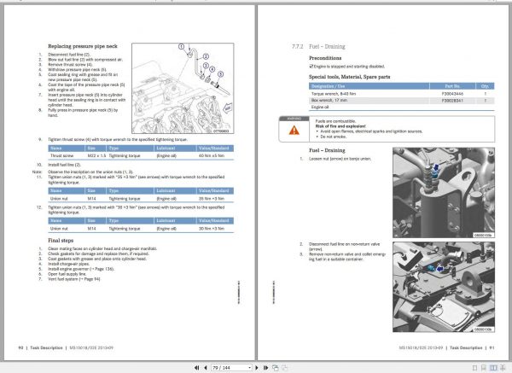
Task: Click 'Disconnect fuel line on non-return valve' step
Action: 344,247
